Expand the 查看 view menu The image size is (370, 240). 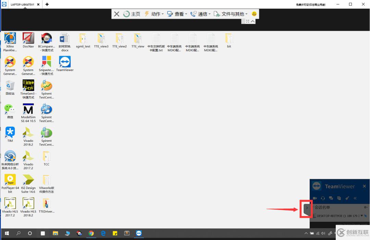click(177, 14)
